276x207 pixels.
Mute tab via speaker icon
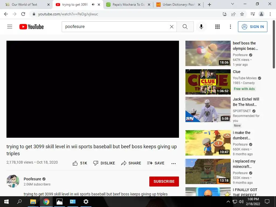(x=93, y=5)
